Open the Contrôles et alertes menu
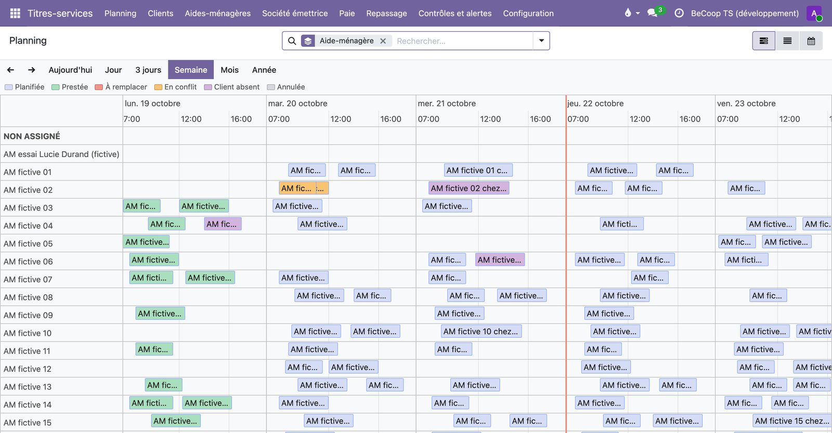 [x=455, y=13]
